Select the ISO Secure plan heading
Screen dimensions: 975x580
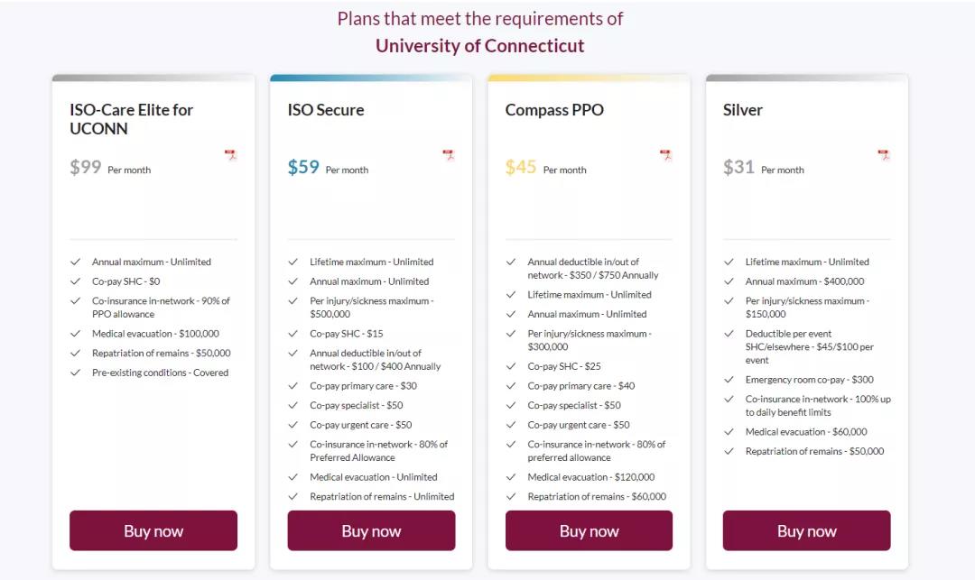coord(326,110)
